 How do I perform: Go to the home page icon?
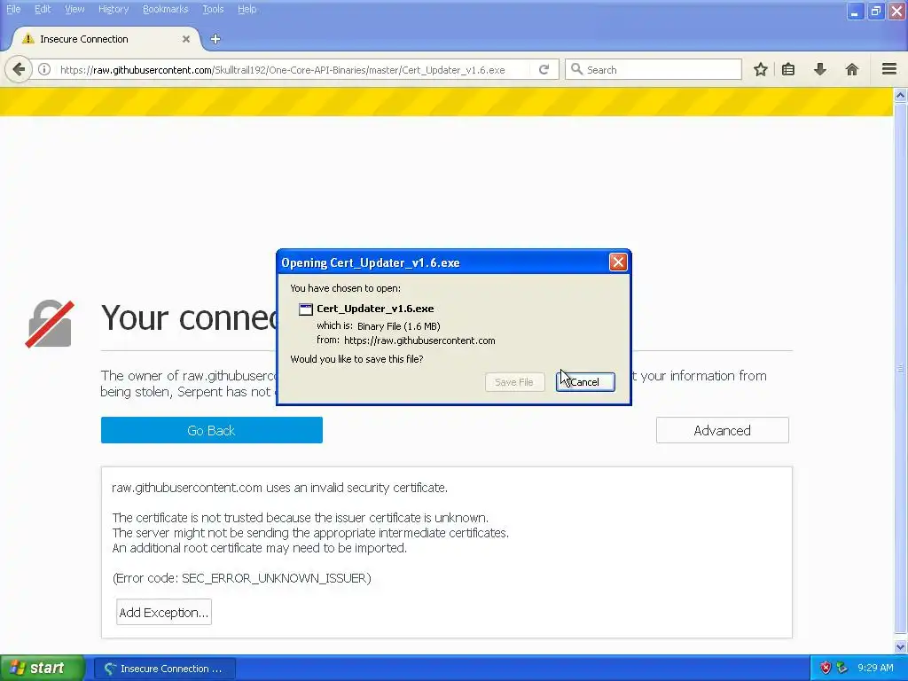[x=852, y=70]
